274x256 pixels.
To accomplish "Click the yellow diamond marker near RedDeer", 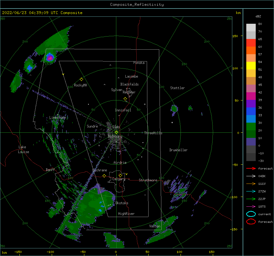I will point(125,99).
